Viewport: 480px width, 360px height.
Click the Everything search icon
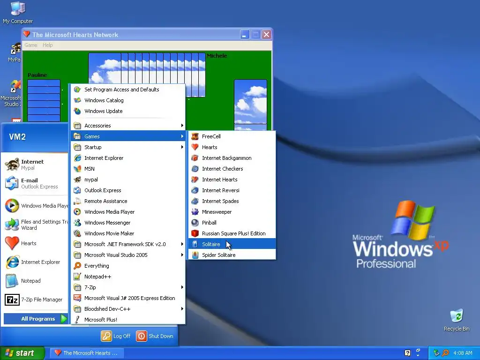pyautogui.click(x=77, y=266)
